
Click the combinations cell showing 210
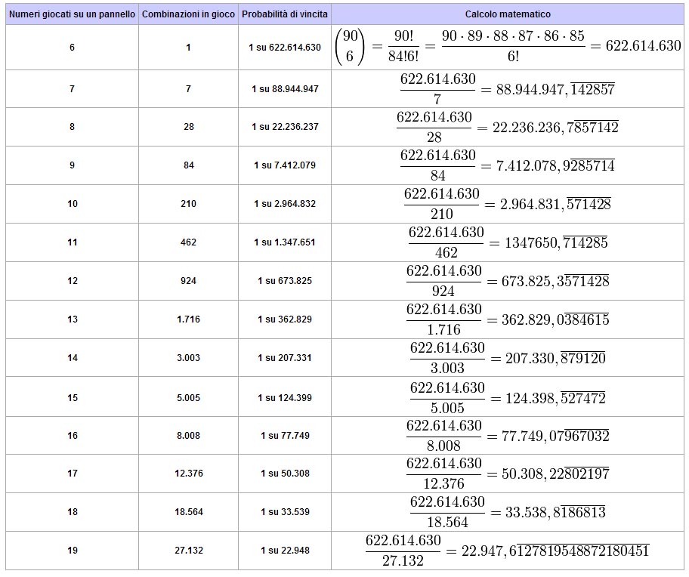(x=188, y=204)
